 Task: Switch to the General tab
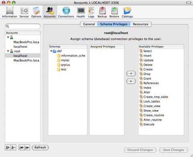(89, 24)
